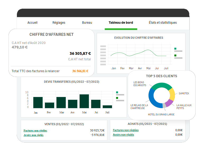Open Factures non réglées under Ventes
Image resolution: width=204 pixels, height=152 pixels.
(x=35, y=131)
